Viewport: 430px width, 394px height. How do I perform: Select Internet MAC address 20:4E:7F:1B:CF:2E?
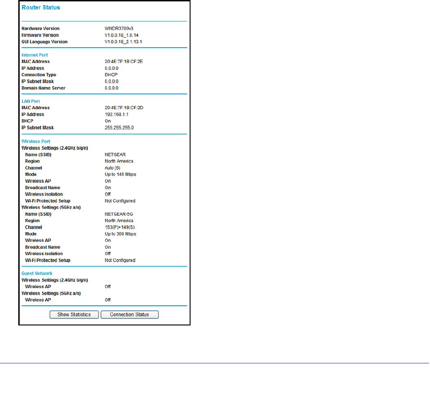[124, 61]
